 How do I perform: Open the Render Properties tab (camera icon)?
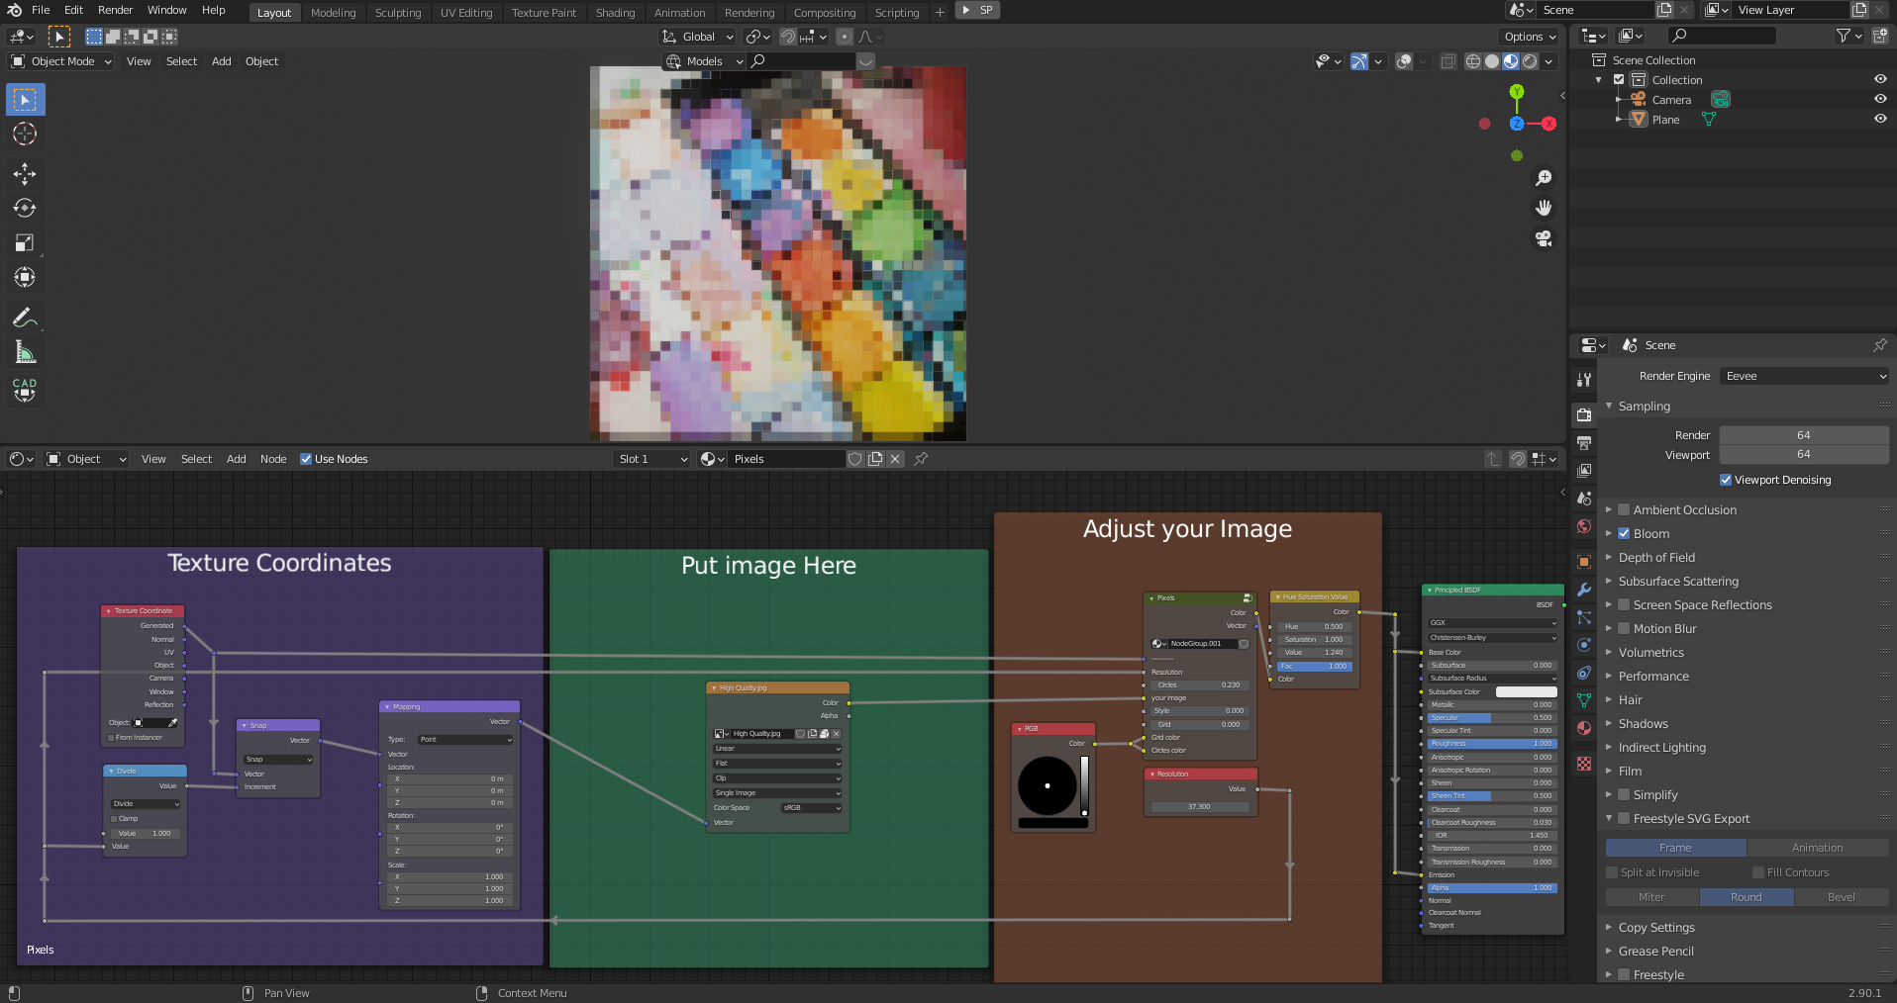coord(1583,415)
